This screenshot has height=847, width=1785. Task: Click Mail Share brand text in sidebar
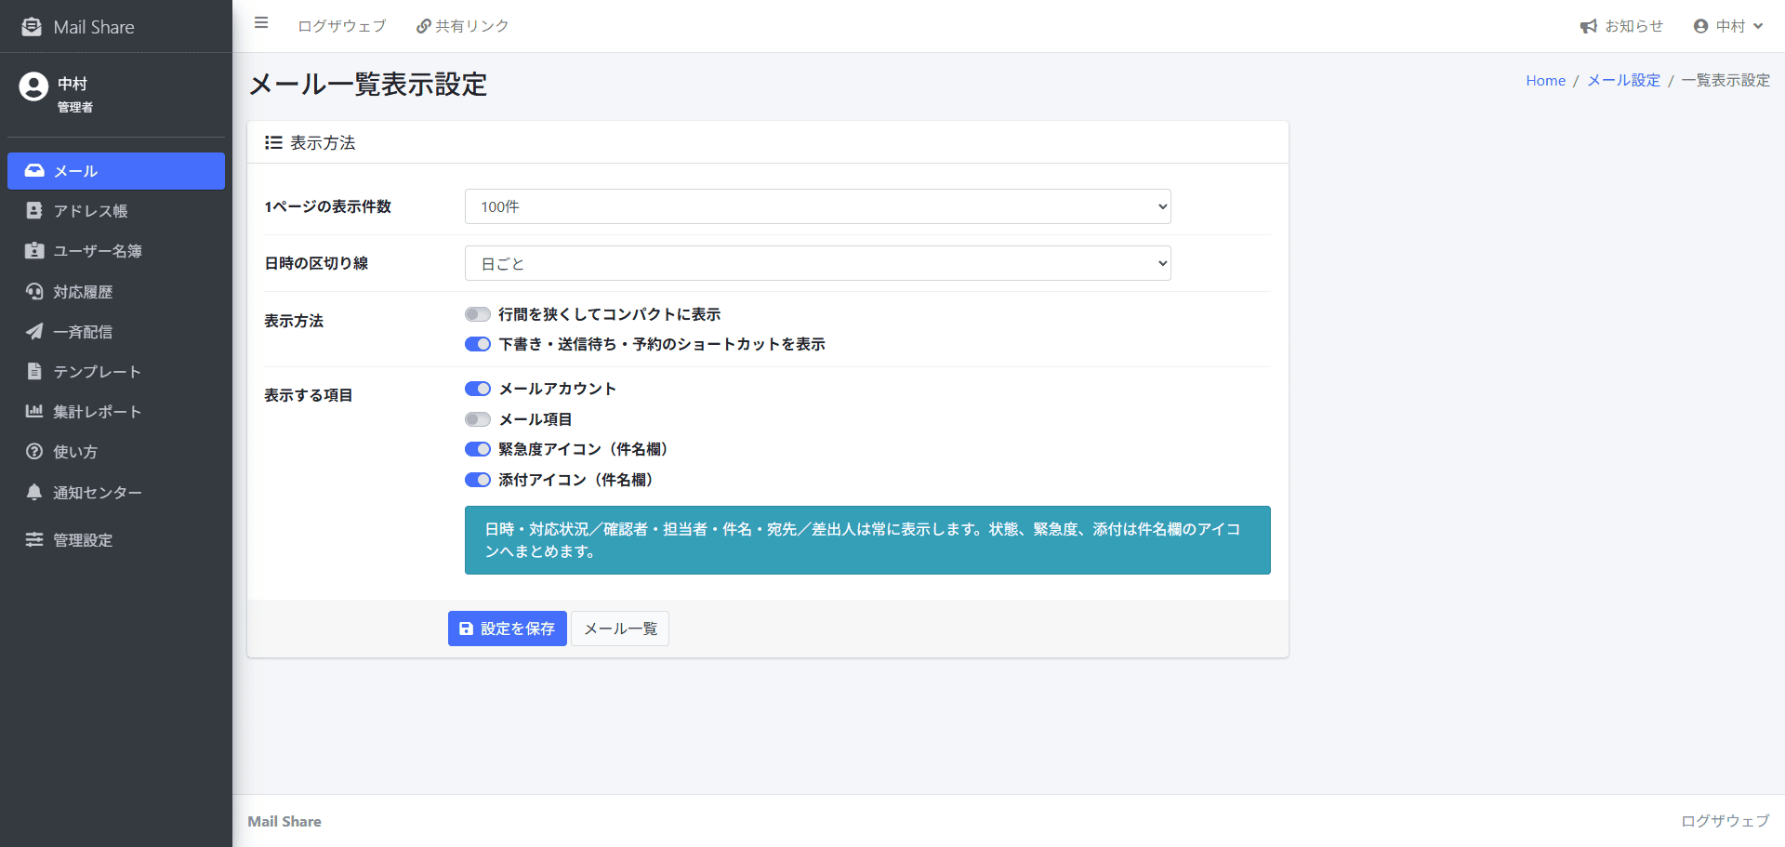[94, 27]
